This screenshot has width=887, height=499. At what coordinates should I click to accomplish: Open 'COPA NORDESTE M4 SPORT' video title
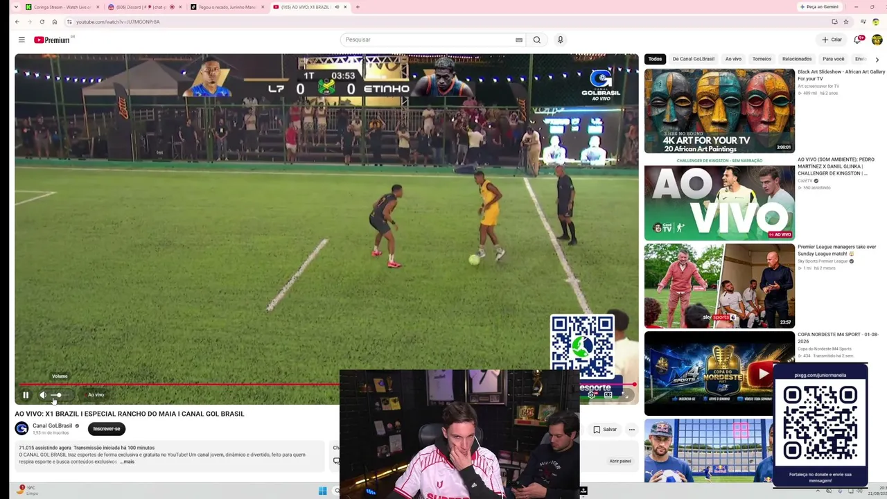[837, 338]
